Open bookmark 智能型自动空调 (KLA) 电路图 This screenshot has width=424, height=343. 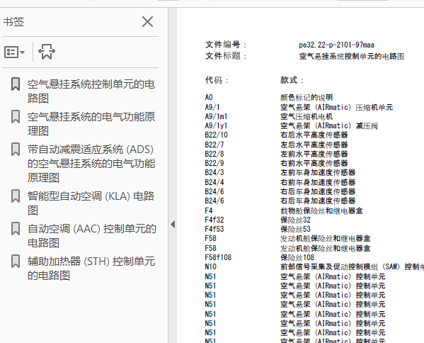click(91, 203)
